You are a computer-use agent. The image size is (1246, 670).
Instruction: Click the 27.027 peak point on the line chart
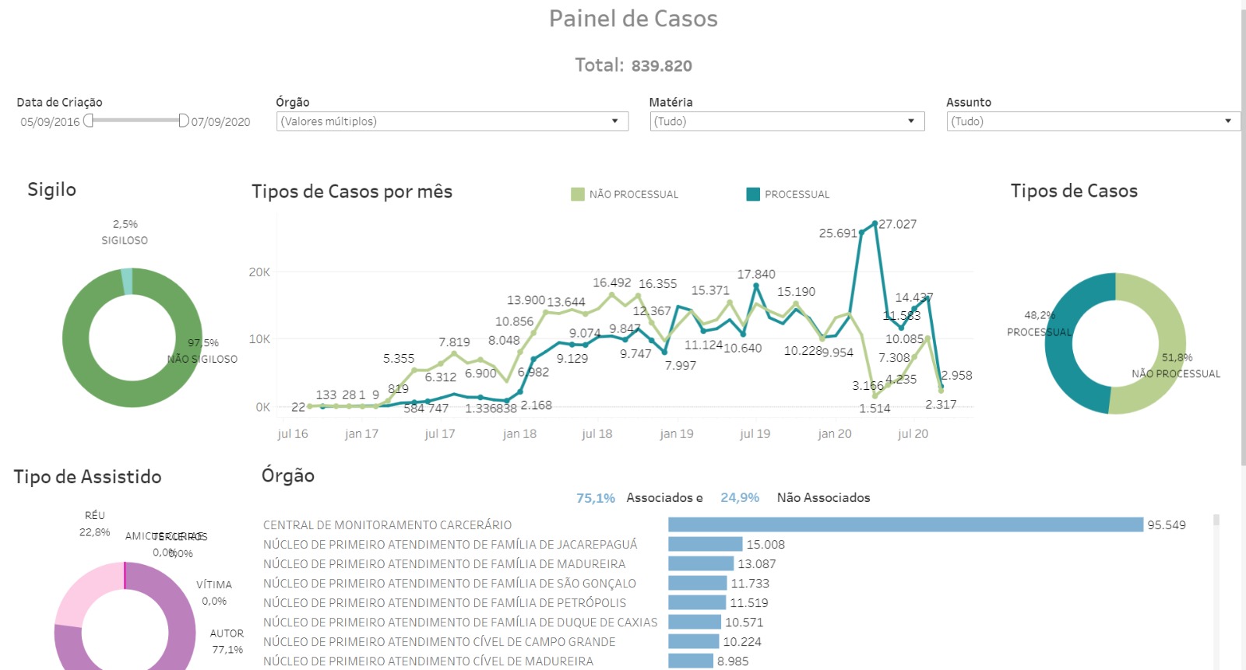click(x=875, y=224)
